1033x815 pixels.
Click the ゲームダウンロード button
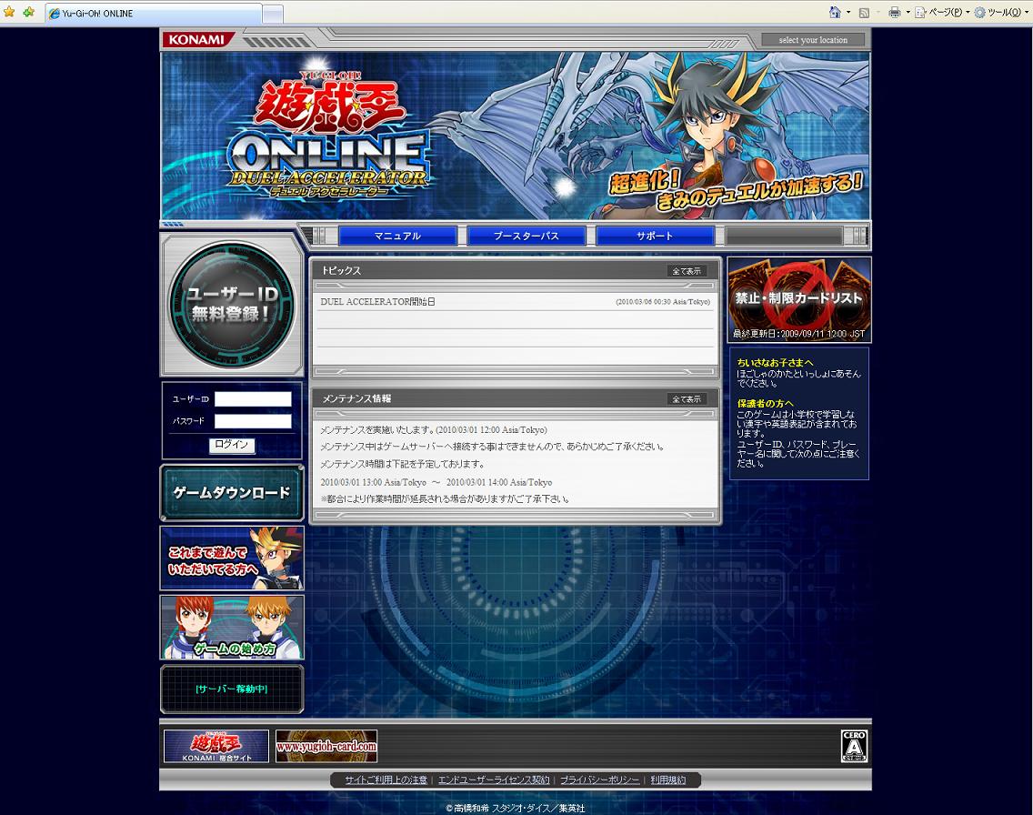(x=232, y=492)
